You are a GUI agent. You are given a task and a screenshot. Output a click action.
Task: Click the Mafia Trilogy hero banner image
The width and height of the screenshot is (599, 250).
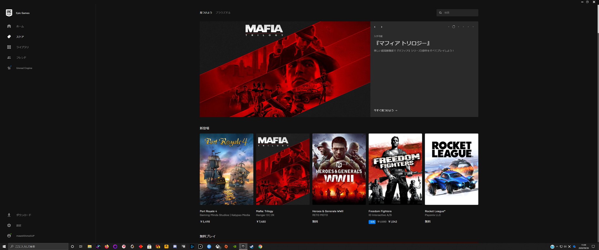[x=285, y=69]
